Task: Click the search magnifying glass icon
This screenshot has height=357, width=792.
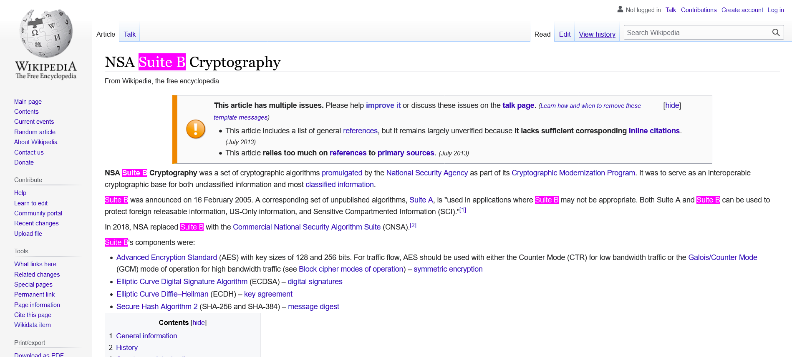Action: 776,32
